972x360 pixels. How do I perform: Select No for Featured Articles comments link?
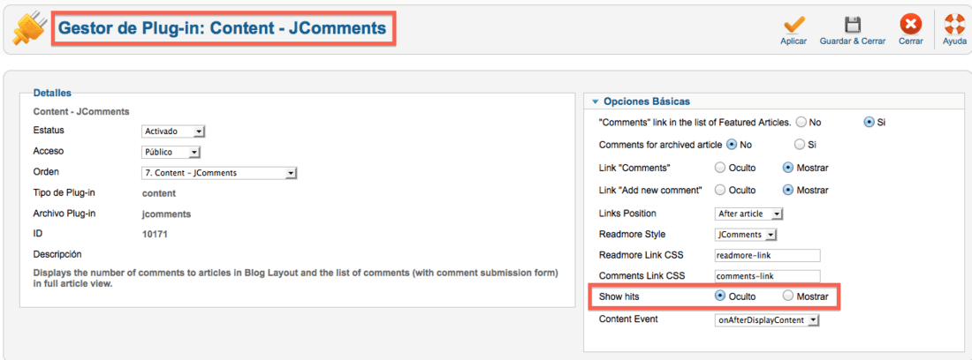coord(801,123)
